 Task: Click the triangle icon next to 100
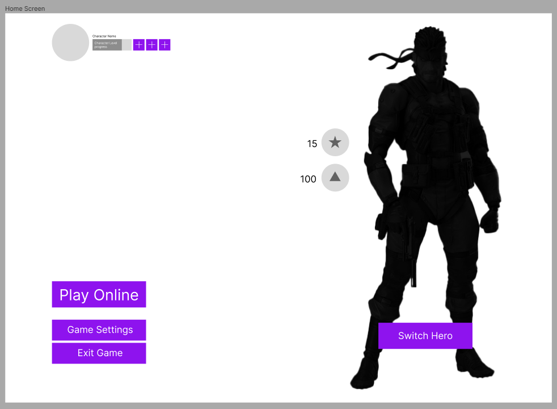coord(335,177)
